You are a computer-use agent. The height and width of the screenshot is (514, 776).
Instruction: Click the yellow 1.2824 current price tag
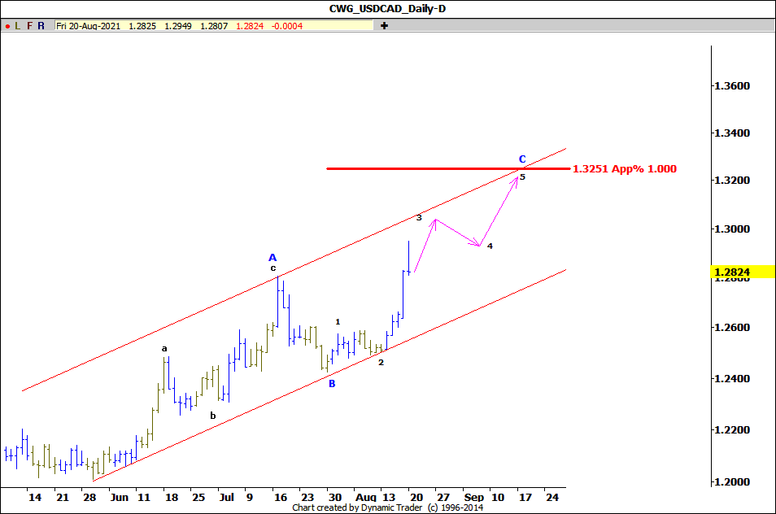pyautogui.click(x=743, y=272)
